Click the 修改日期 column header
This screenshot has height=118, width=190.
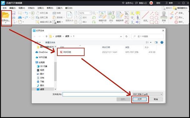click(106, 47)
